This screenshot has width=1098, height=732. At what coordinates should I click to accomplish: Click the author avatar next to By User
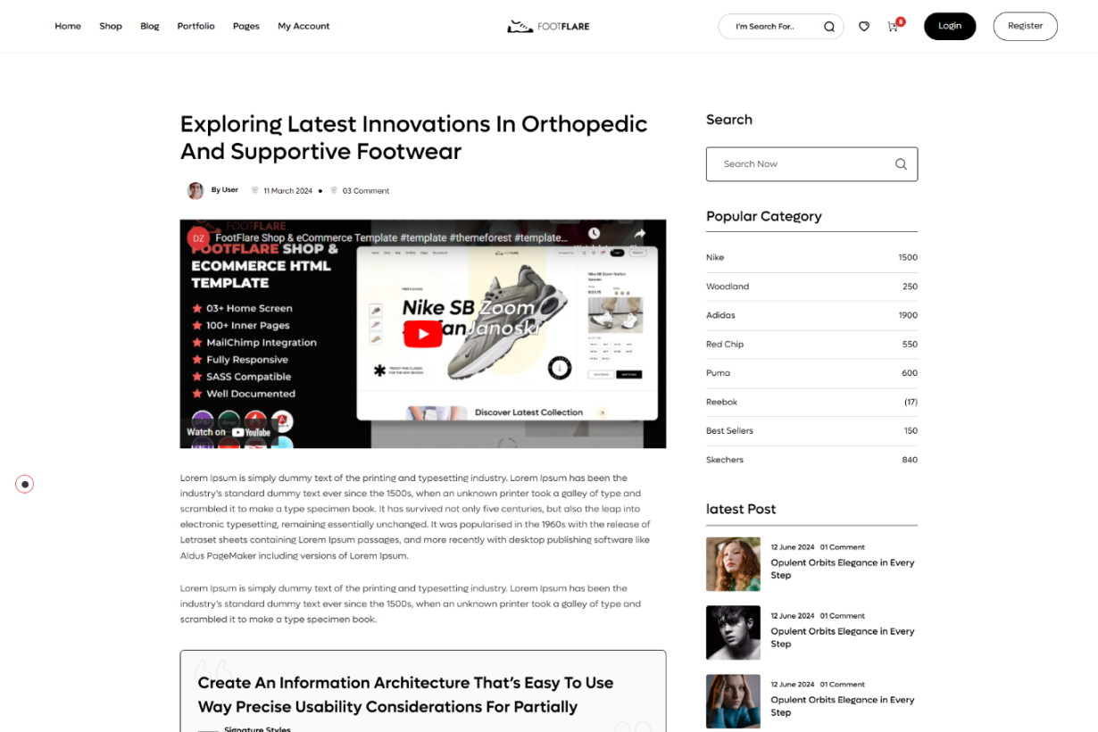click(x=195, y=190)
